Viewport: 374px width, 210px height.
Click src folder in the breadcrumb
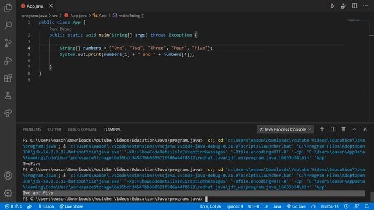pos(55,16)
